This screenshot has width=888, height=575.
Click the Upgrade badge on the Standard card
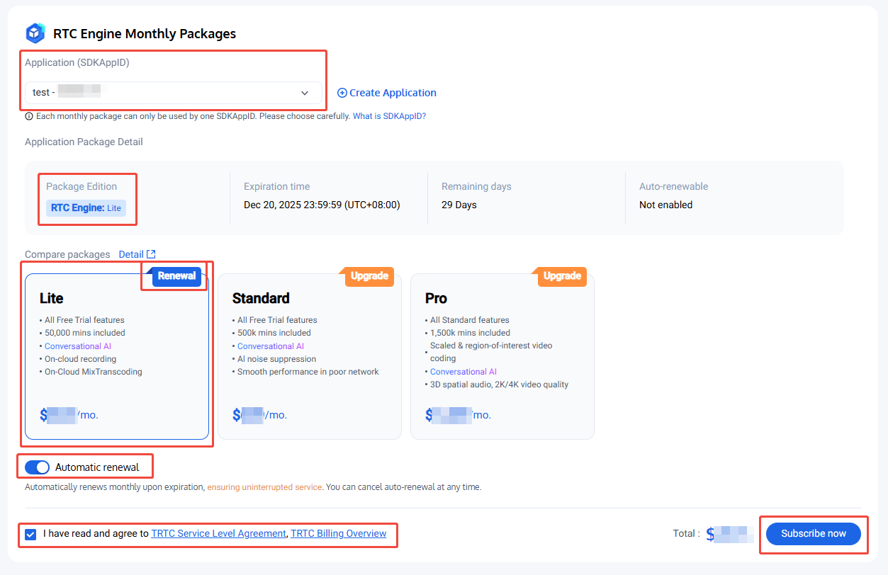369,275
